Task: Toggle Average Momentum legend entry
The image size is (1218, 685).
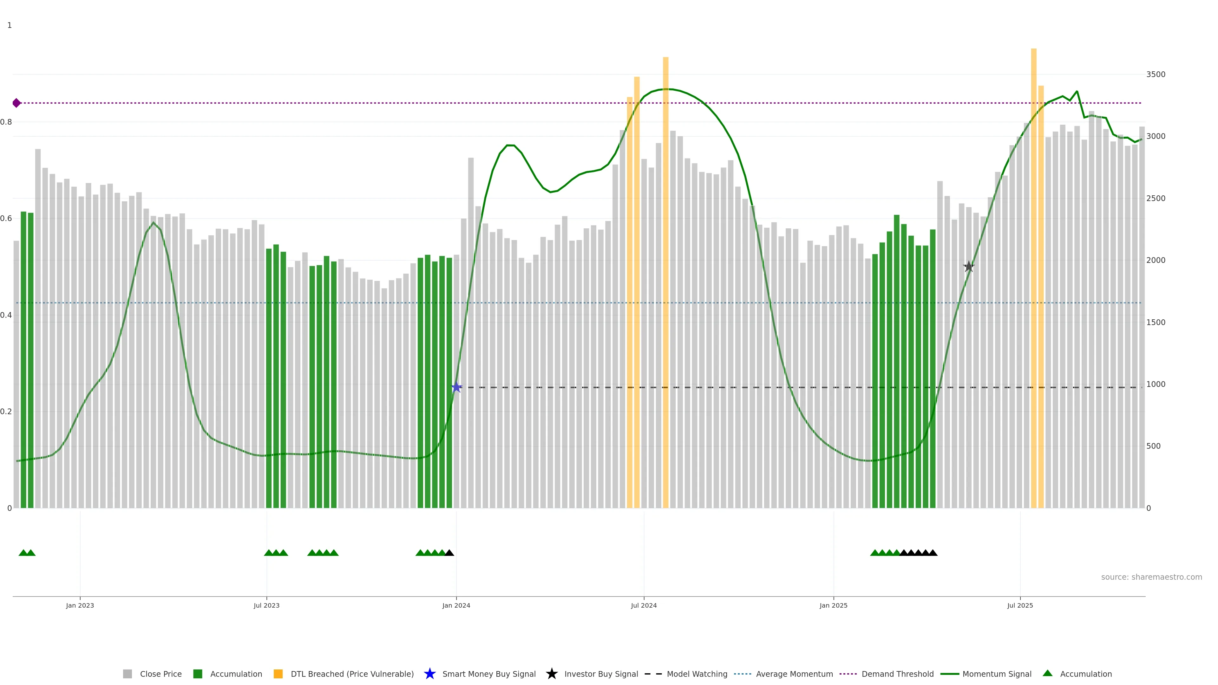Action: pos(794,674)
